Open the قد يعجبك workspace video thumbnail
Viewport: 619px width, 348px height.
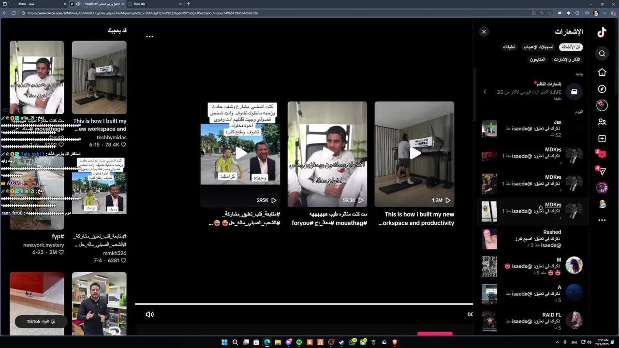pos(99,77)
